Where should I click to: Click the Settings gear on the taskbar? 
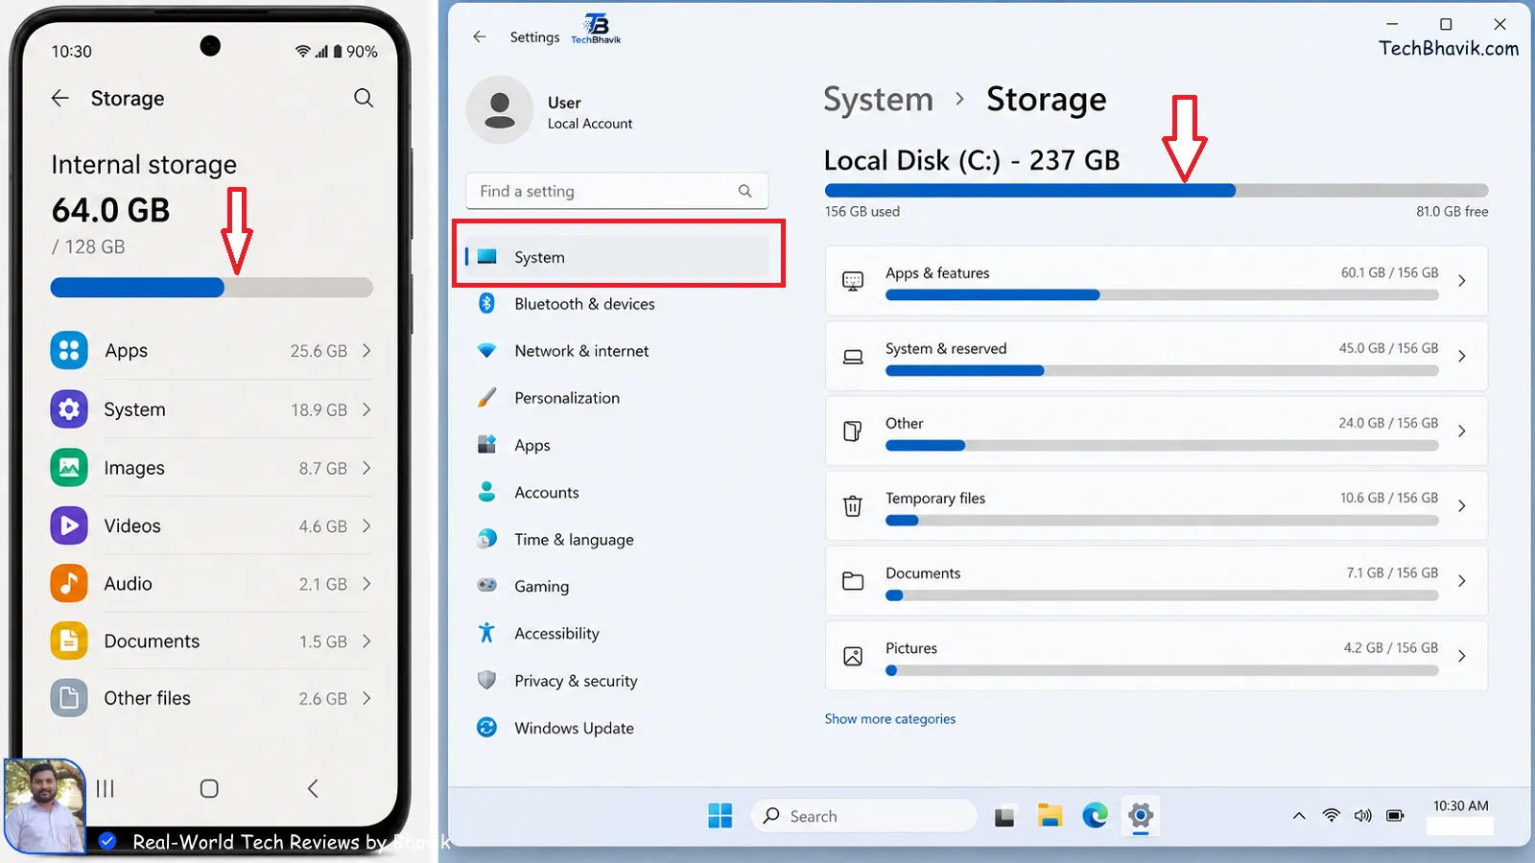1140,816
